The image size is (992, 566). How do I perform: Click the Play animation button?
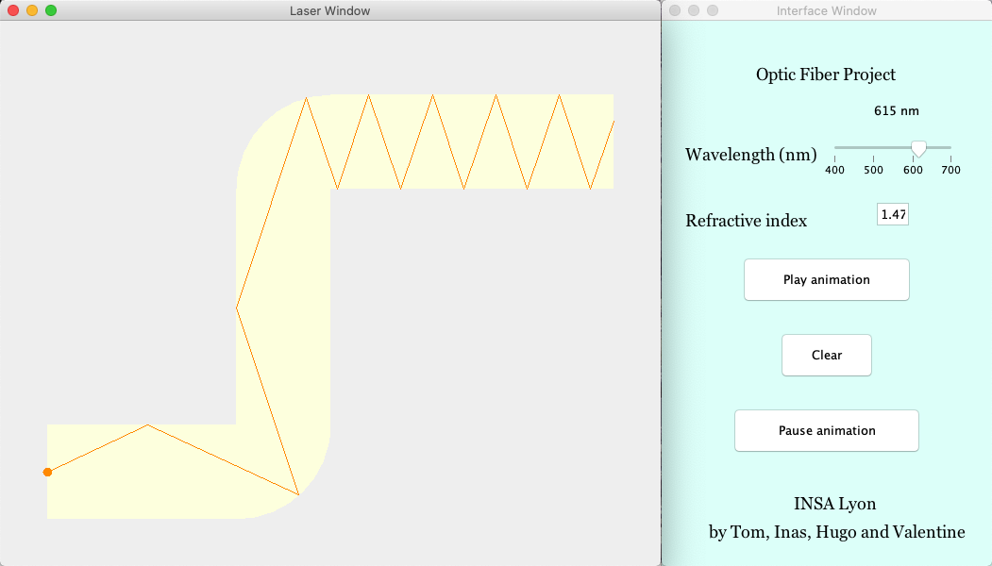[826, 279]
